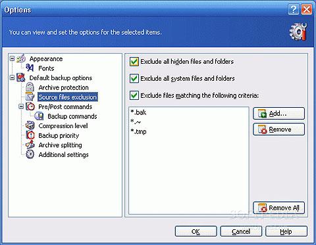The width and height of the screenshot is (316, 245).
Task: Collapse the Default backup options node
Action: 13,78
